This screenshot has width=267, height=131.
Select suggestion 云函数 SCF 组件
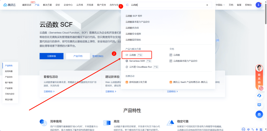(x=134, y=16)
